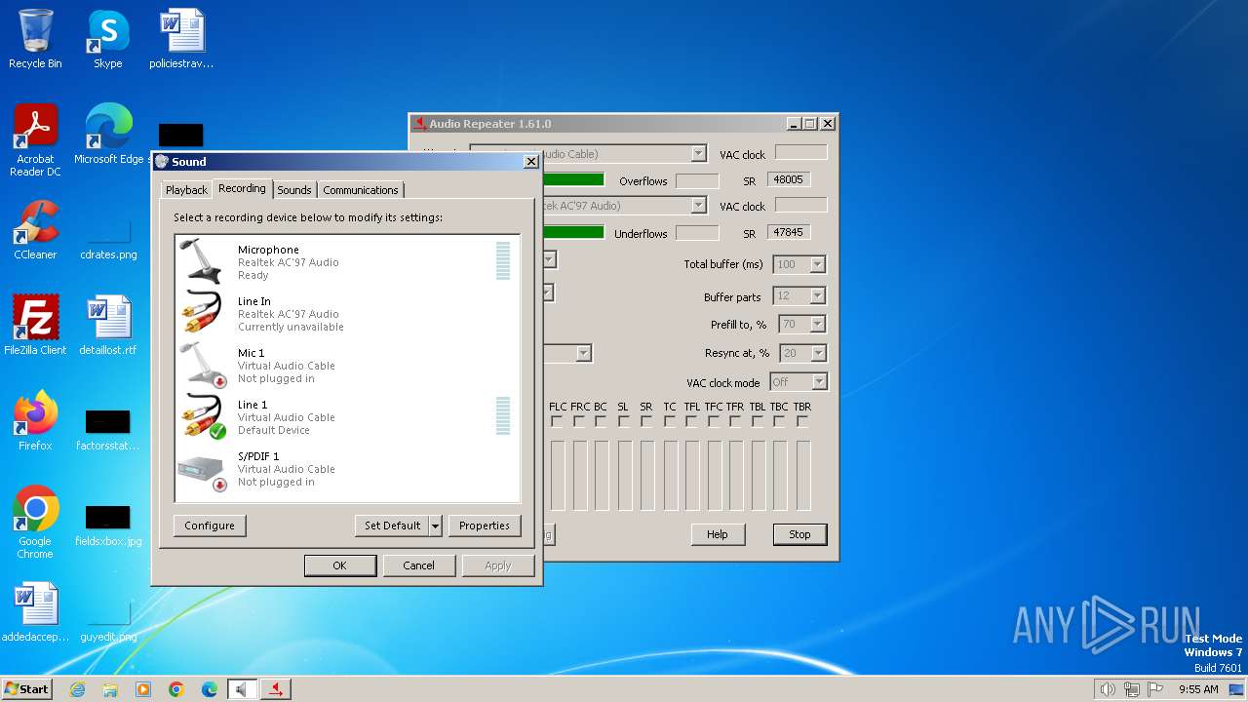This screenshot has height=702, width=1248.
Task: Select the Microphone Realtek AC'97 device icon
Action: click(x=203, y=262)
